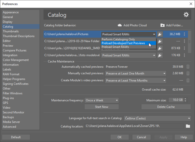Close the Preferences window

[x=191, y=4]
